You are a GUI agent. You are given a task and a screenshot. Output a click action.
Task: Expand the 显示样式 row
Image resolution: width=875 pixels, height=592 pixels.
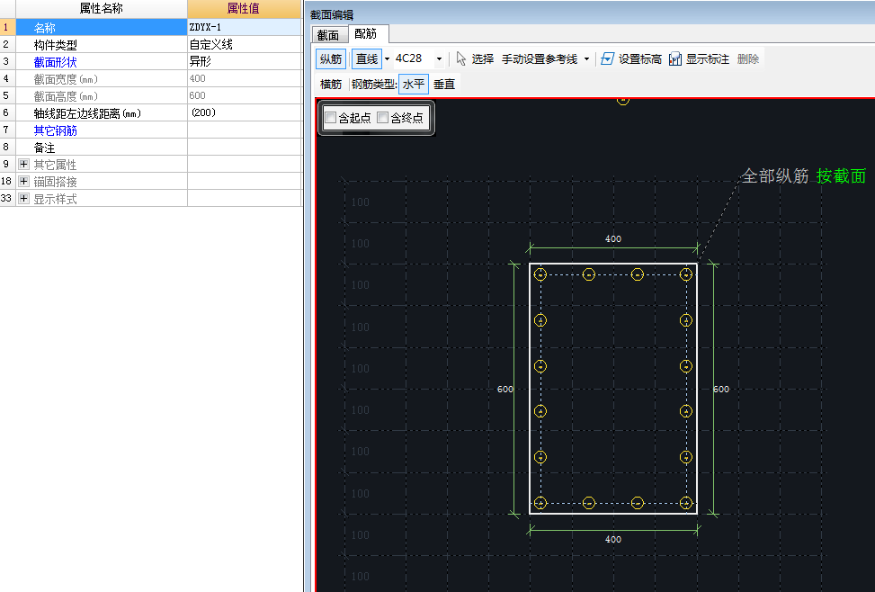(23, 198)
